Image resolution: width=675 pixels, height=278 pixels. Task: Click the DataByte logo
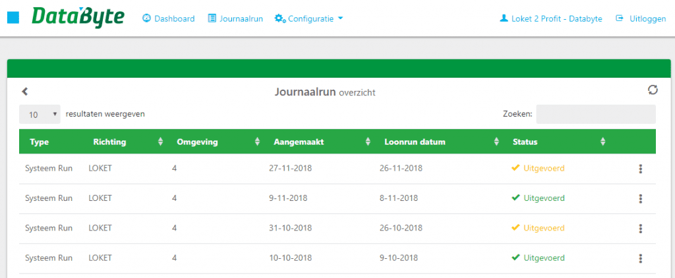point(78,18)
